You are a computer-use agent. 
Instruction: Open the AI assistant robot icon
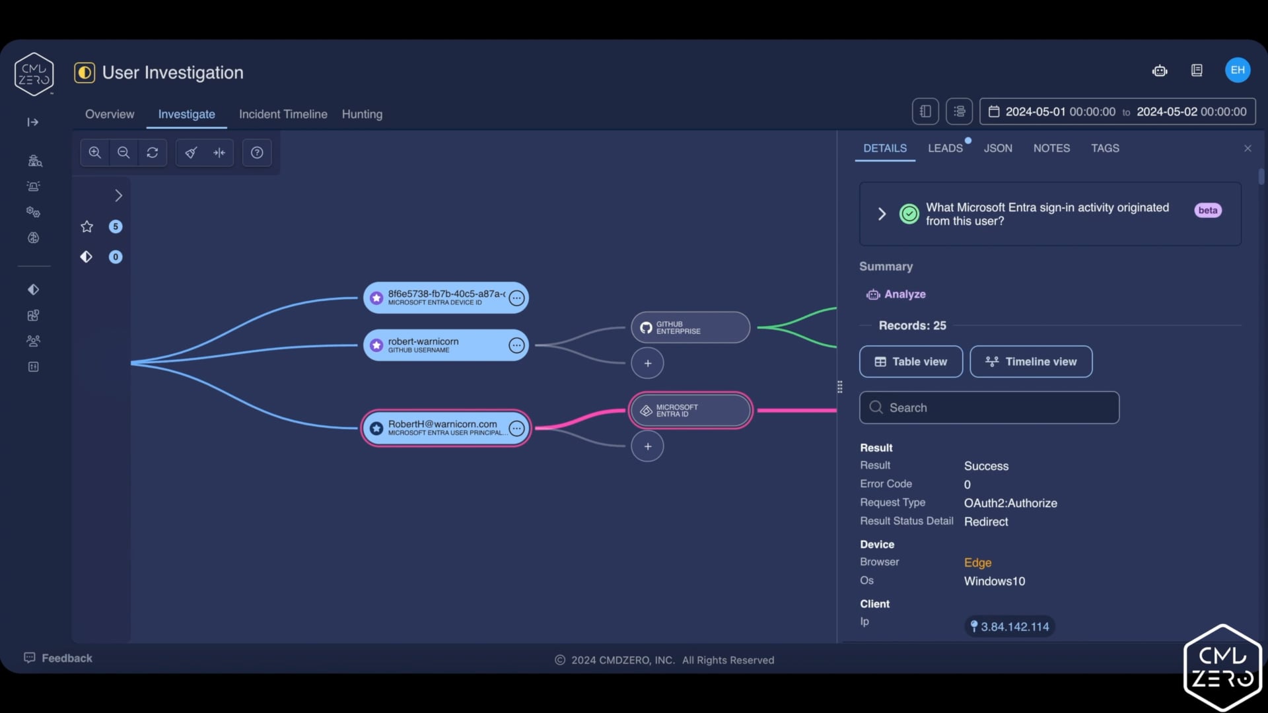(x=1160, y=71)
